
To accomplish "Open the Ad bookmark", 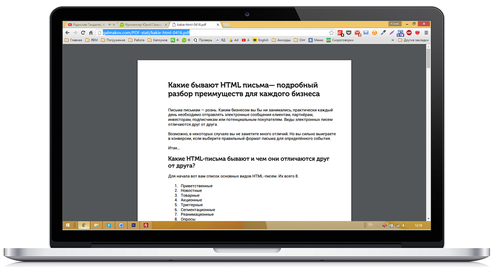I will pyautogui.click(x=234, y=40).
